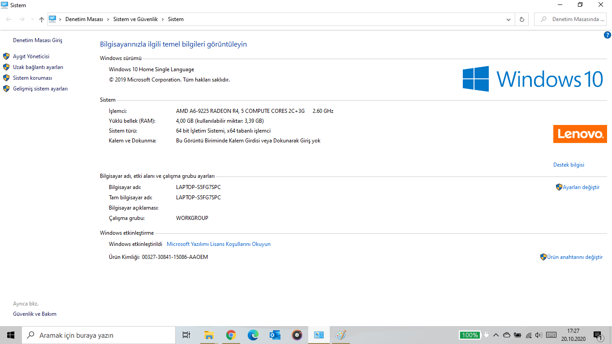
Task: Click the touch keyboard tray icon
Action: tap(552, 335)
